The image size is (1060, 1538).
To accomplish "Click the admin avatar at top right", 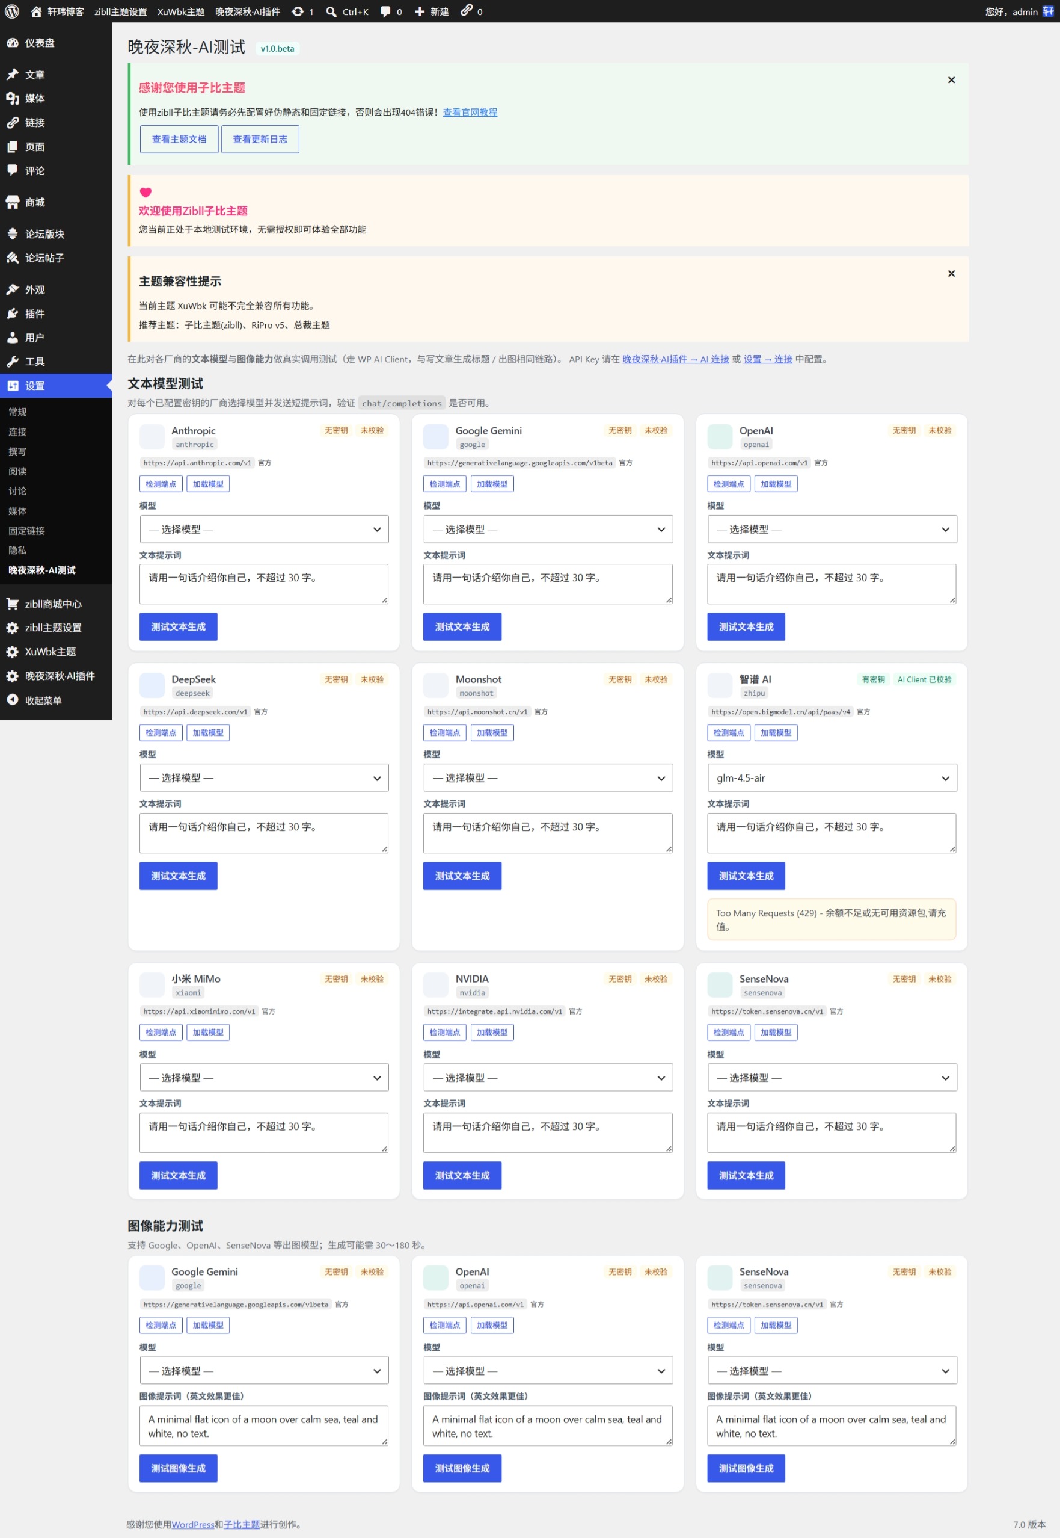I will coord(1048,11).
